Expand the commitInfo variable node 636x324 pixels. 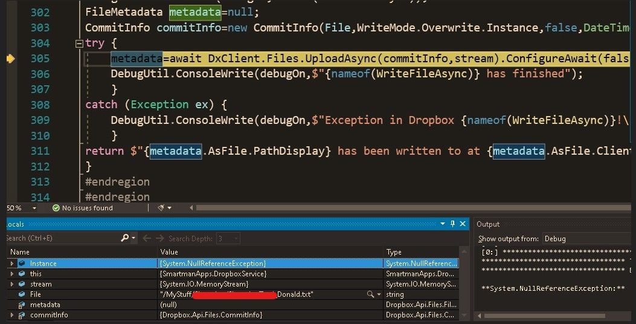[x=11, y=315]
